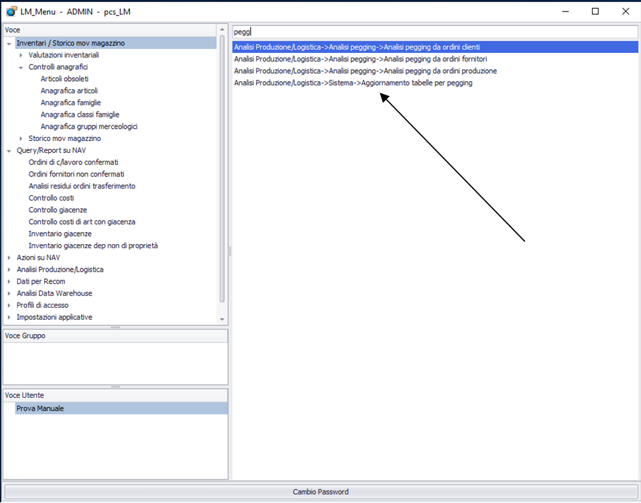The height and width of the screenshot is (503, 641).
Task: Click the LM_Menu application icon in title bar
Action: [x=11, y=11]
